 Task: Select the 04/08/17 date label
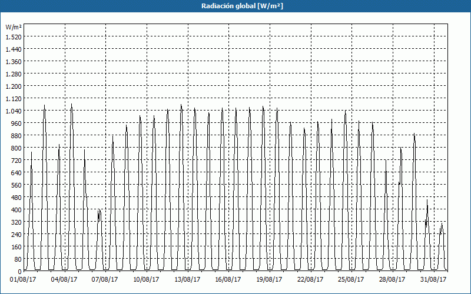coord(64,279)
